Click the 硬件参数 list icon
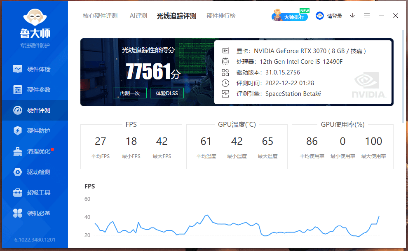 [x=18, y=90]
